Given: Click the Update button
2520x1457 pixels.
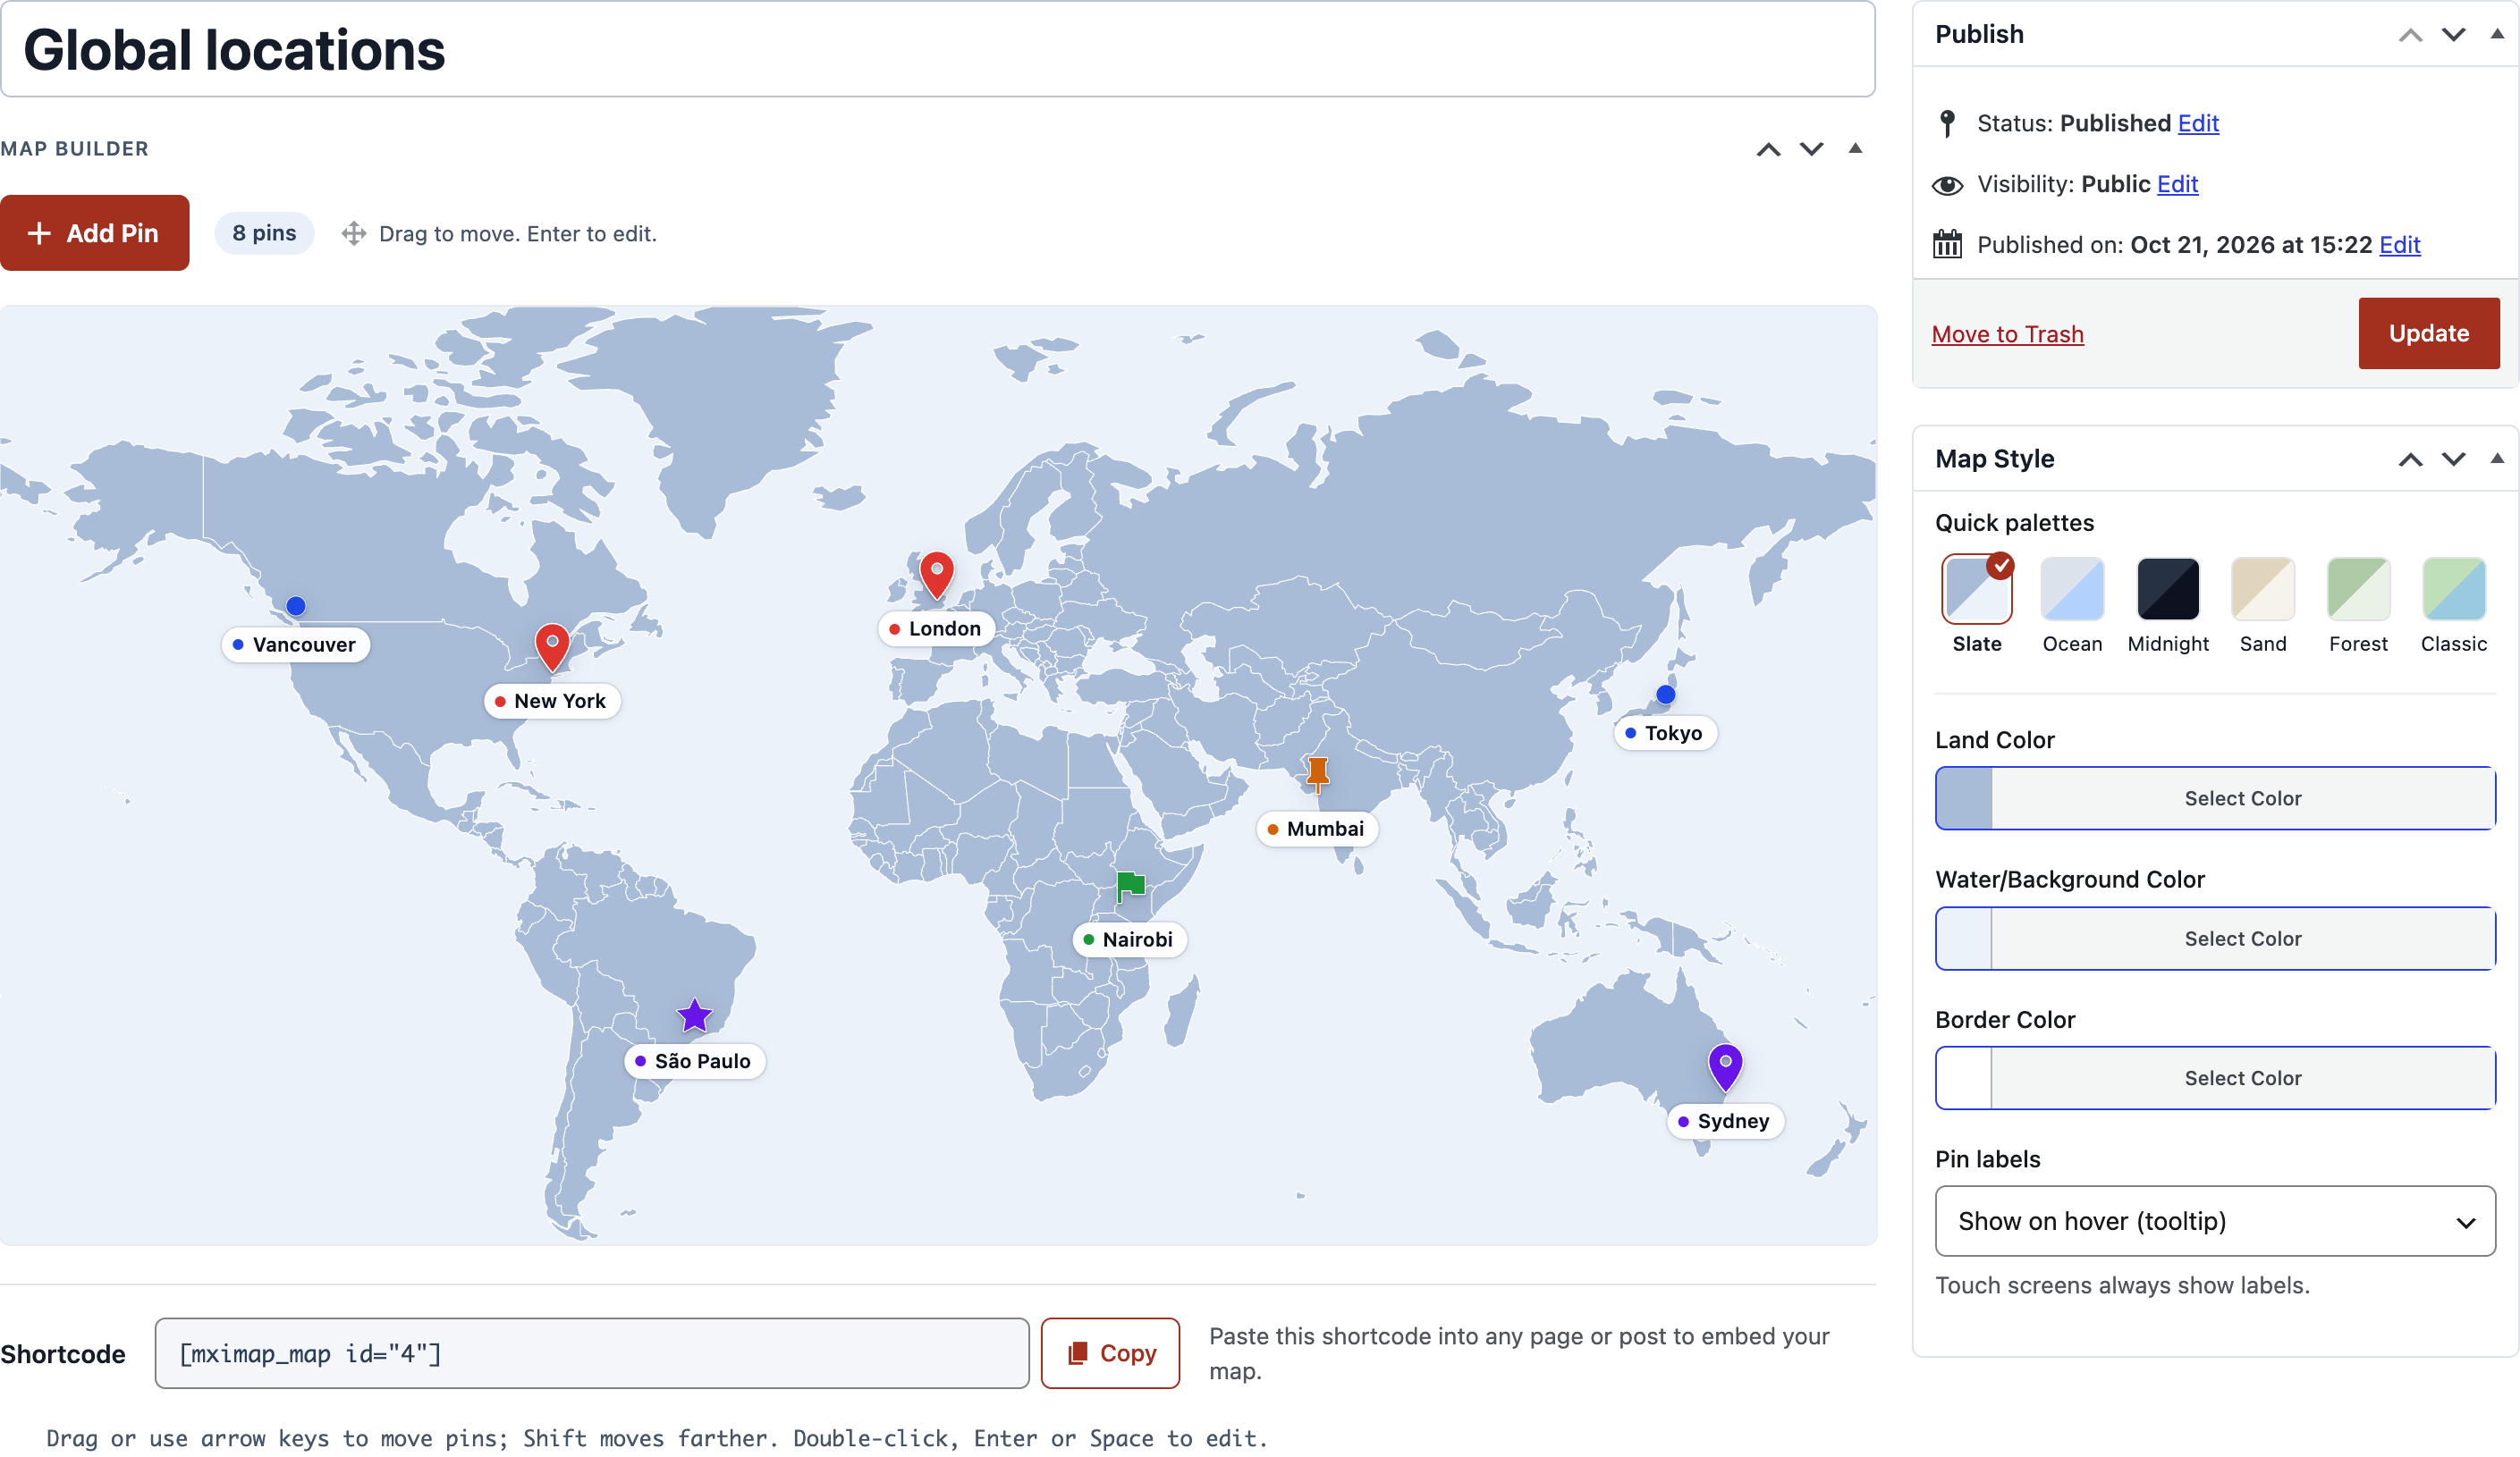Looking at the screenshot, I should [2428, 333].
